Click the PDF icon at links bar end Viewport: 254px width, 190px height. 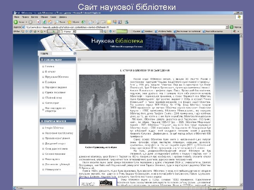[x=234, y=31]
